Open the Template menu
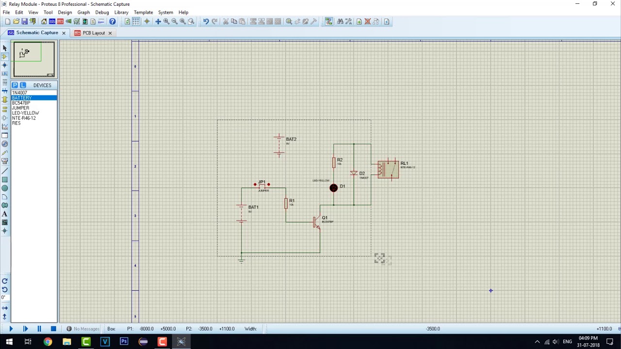The height and width of the screenshot is (349, 621). (143, 12)
